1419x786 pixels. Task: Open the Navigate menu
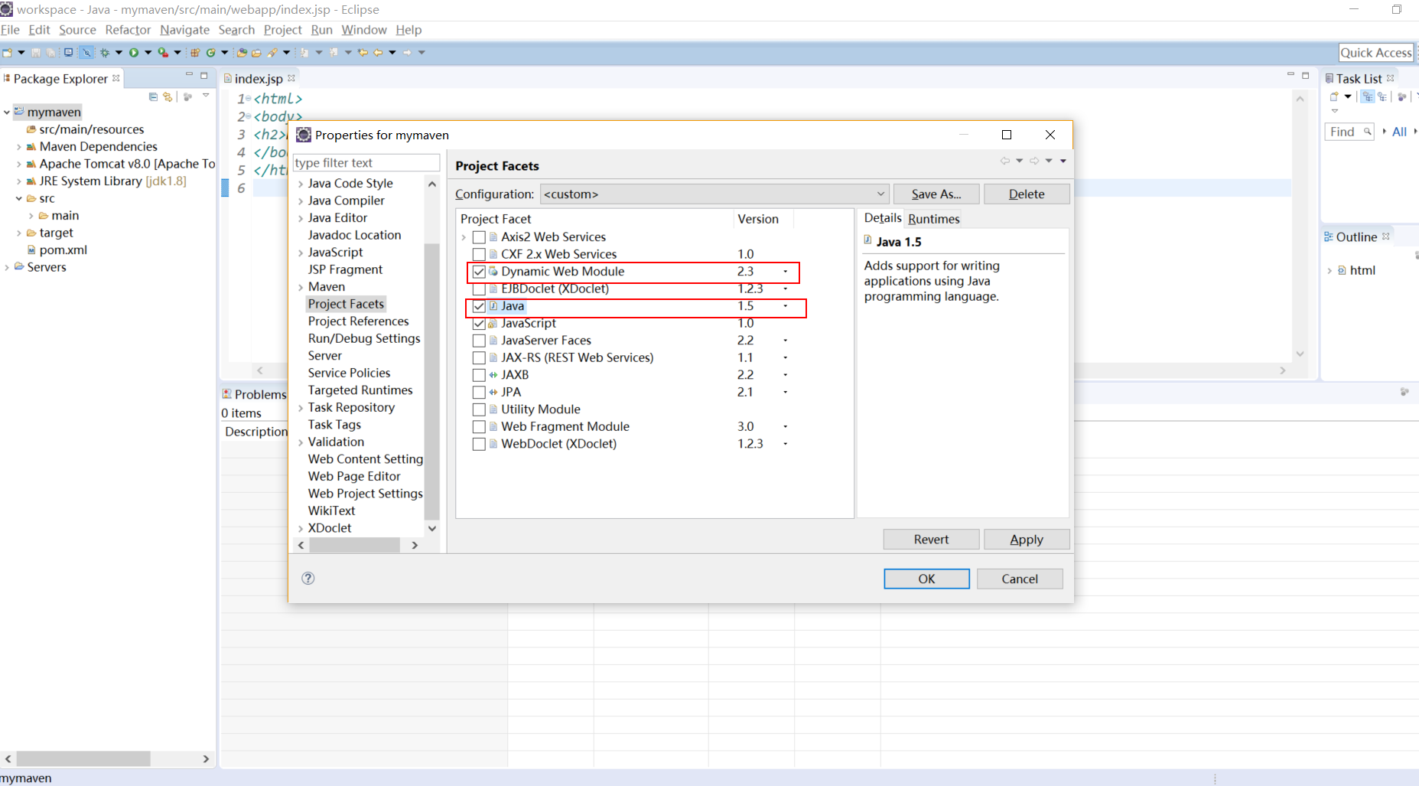coord(184,30)
